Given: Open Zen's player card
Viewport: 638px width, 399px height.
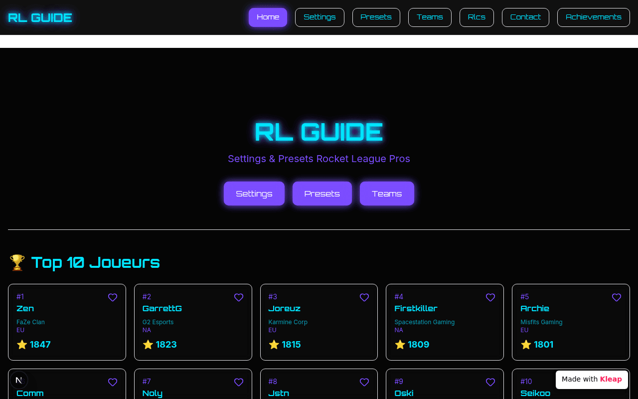Looking at the screenshot, I should [x=67, y=322].
